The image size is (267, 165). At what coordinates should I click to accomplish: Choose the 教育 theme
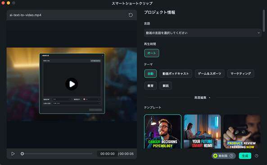click(x=150, y=86)
